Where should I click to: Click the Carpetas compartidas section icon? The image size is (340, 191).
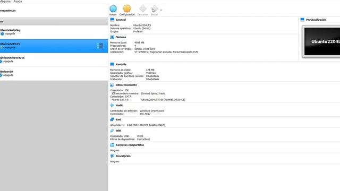[112, 145]
